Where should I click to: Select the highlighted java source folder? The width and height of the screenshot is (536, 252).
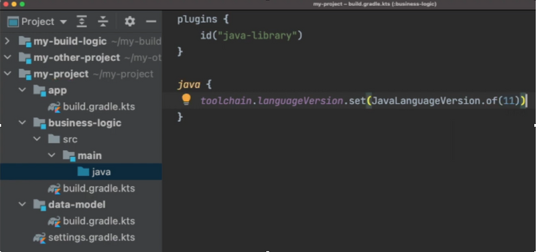pos(81,172)
